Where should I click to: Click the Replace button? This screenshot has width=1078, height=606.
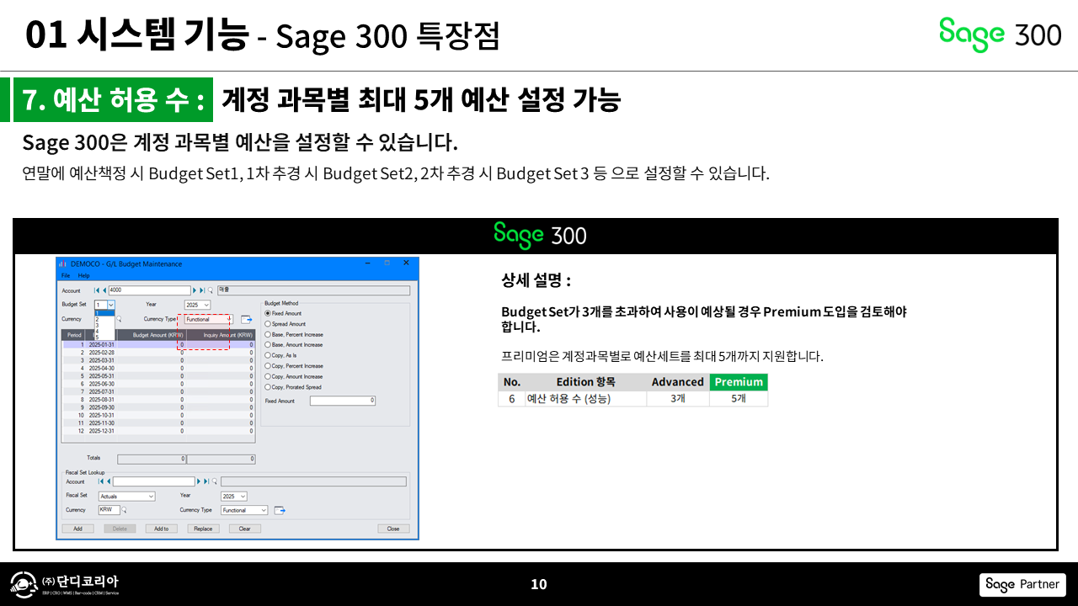pos(203,529)
